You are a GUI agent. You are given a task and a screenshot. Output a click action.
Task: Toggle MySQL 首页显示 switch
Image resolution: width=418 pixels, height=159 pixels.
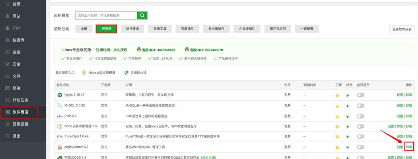coord(360,106)
